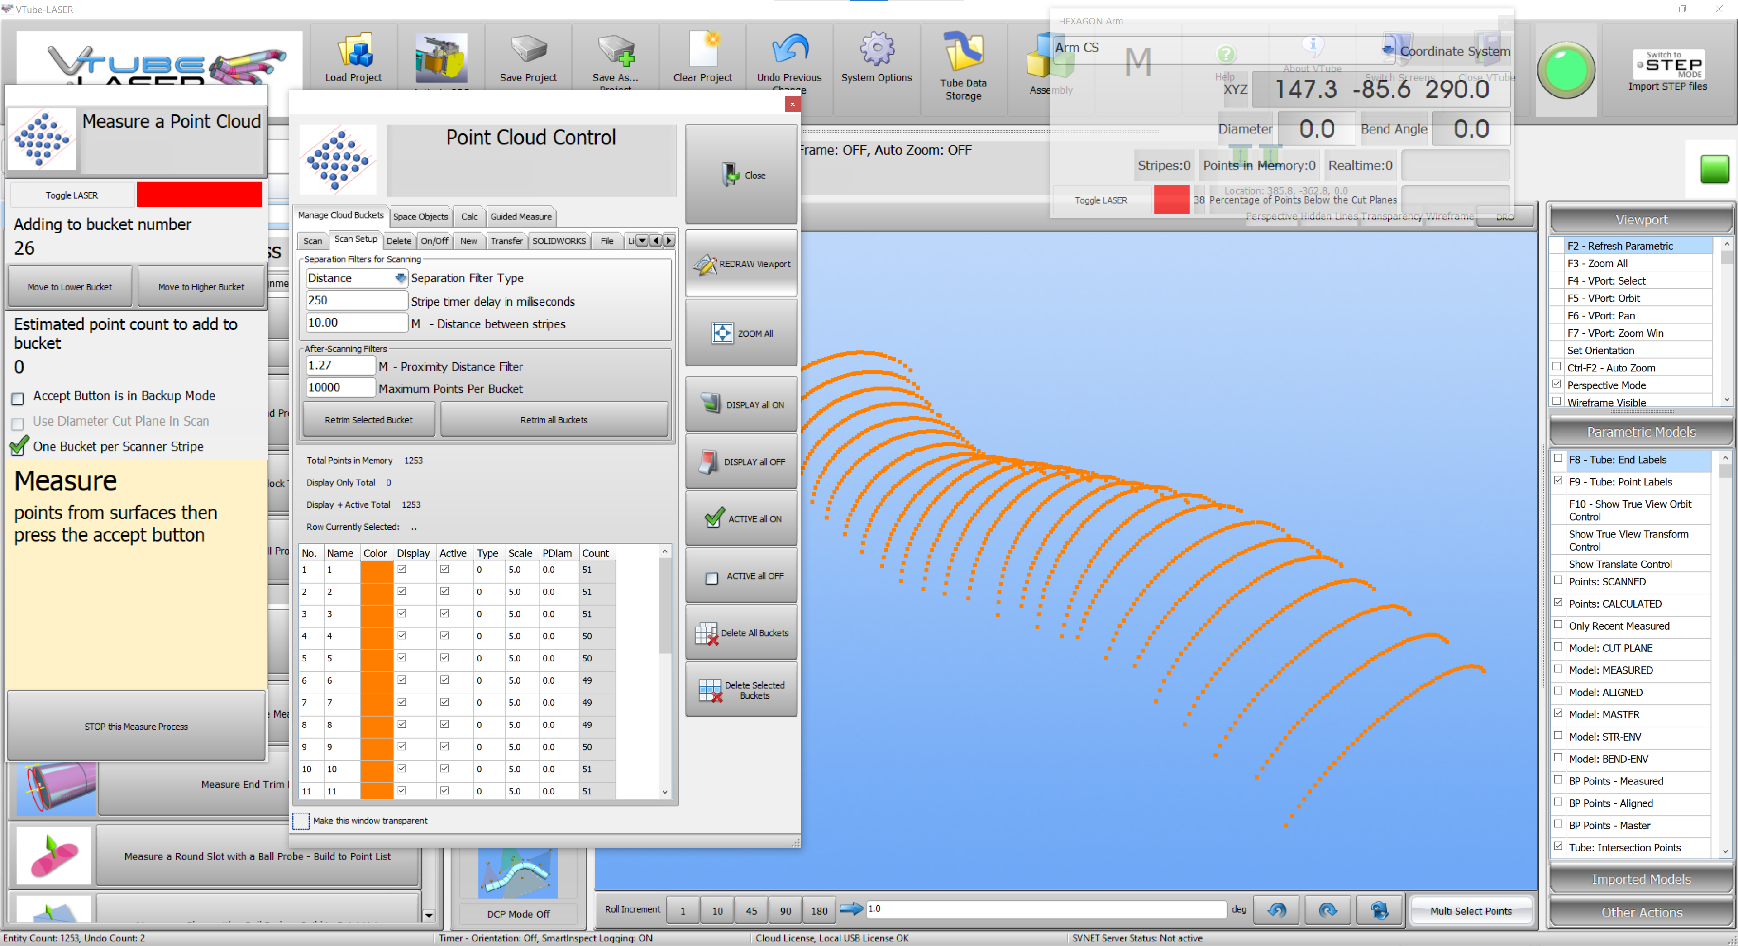Viewport: 1738px width, 946px height.
Task: Click the Save Project icon
Action: tap(528, 49)
